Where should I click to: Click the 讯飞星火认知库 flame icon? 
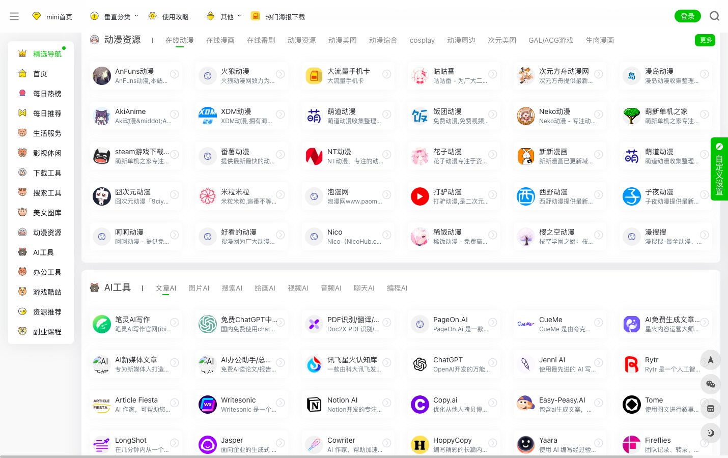pyautogui.click(x=314, y=364)
